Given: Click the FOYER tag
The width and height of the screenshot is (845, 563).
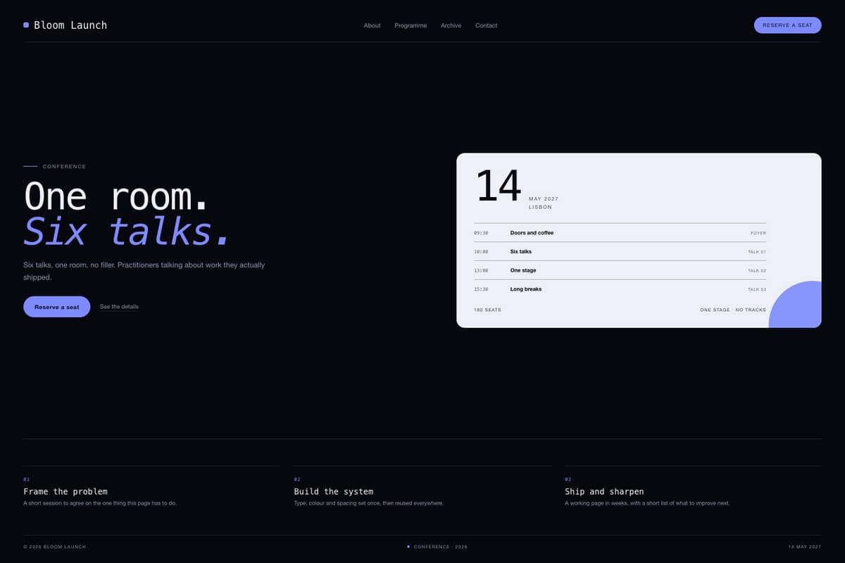Looking at the screenshot, I should 758,233.
